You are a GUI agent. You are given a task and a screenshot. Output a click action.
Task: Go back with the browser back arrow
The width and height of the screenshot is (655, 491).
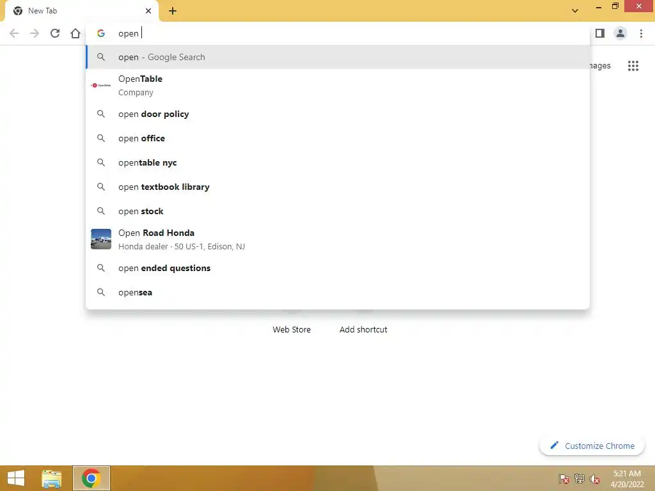coord(14,33)
